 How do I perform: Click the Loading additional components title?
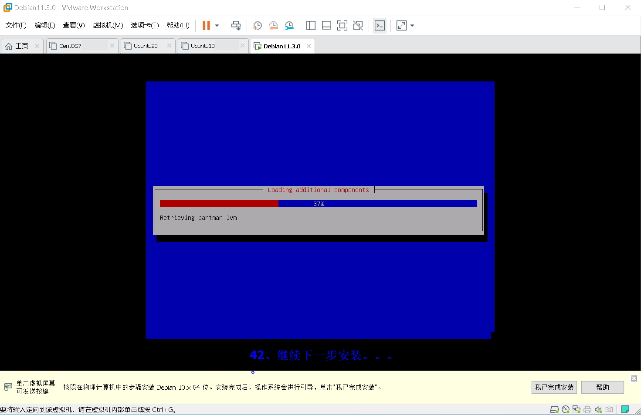(x=319, y=190)
